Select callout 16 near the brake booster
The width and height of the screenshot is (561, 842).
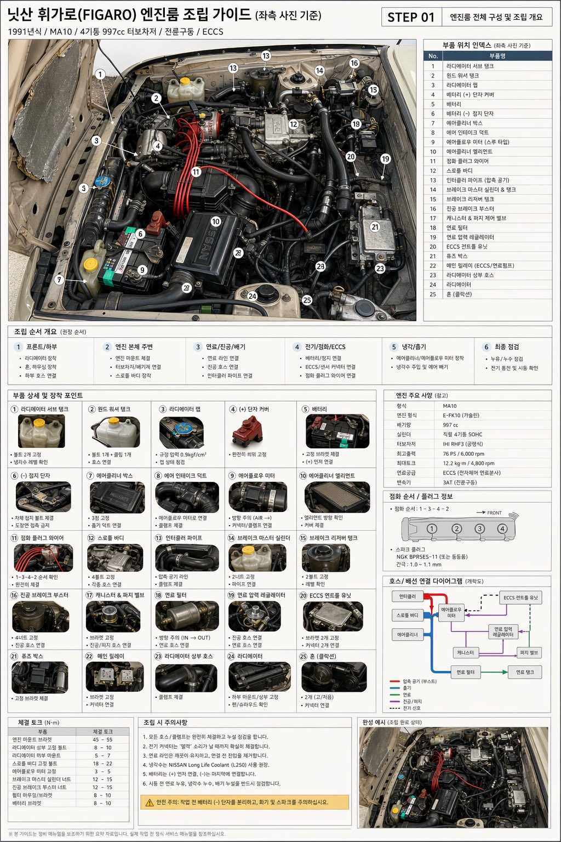354,63
